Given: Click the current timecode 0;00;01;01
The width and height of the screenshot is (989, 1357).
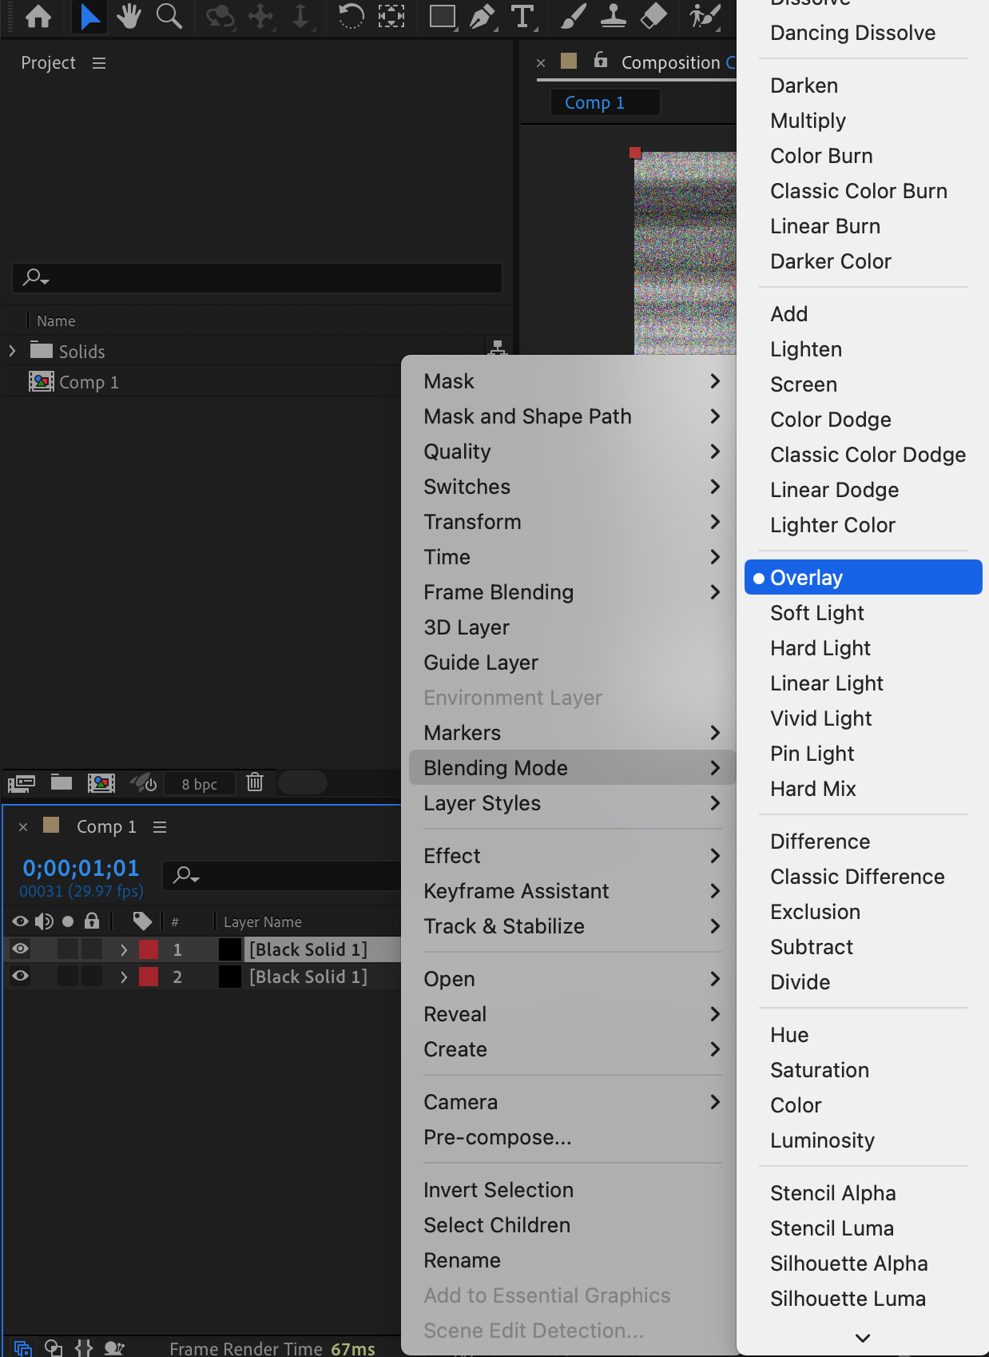Looking at the screenshot, I should click(81, 868).
